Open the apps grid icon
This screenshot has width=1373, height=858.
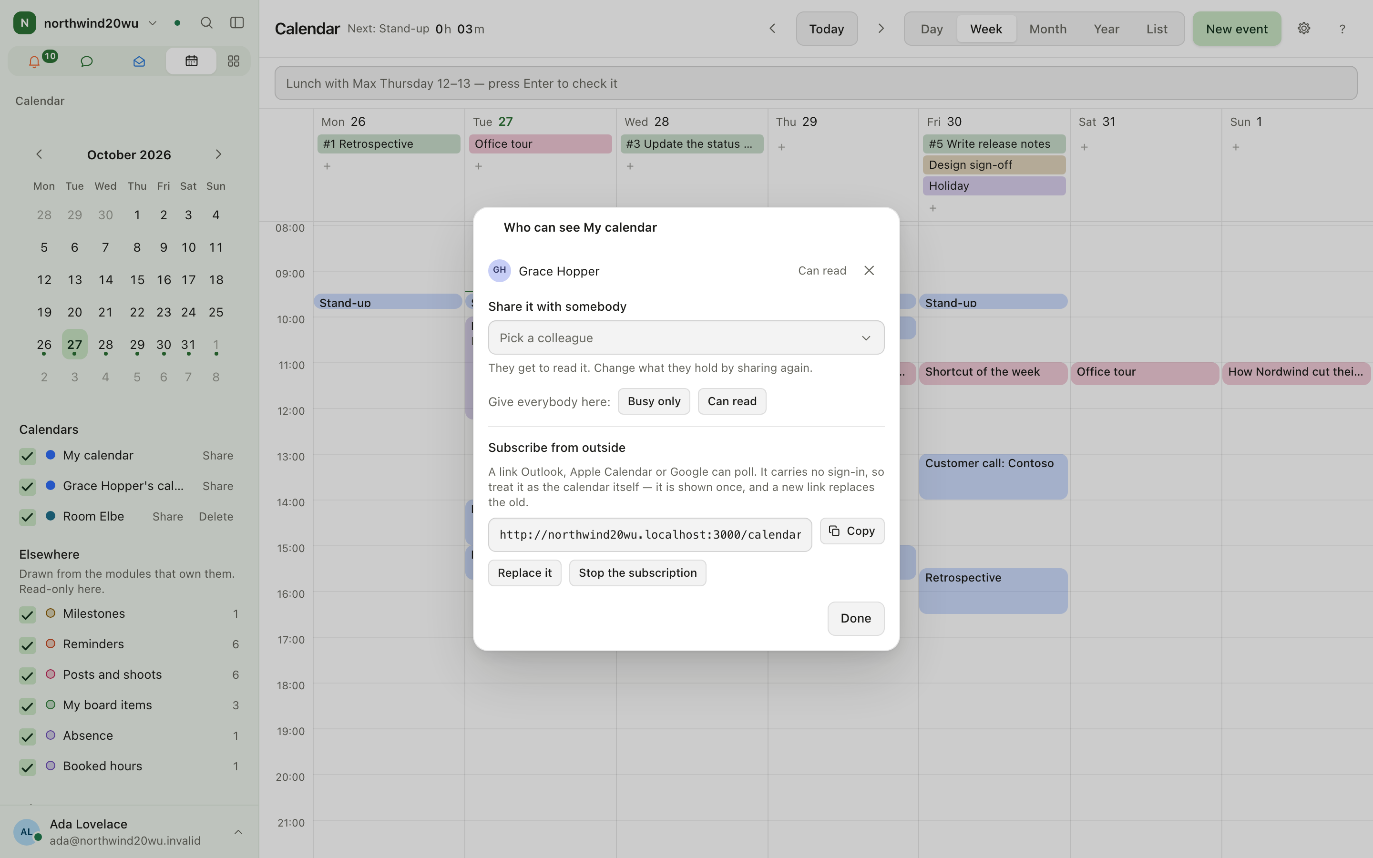tap(233, 61)
